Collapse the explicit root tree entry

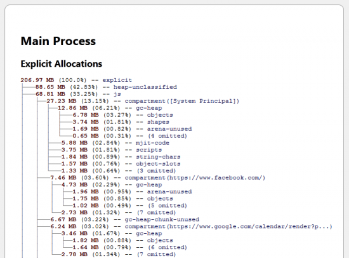[76, 80]
